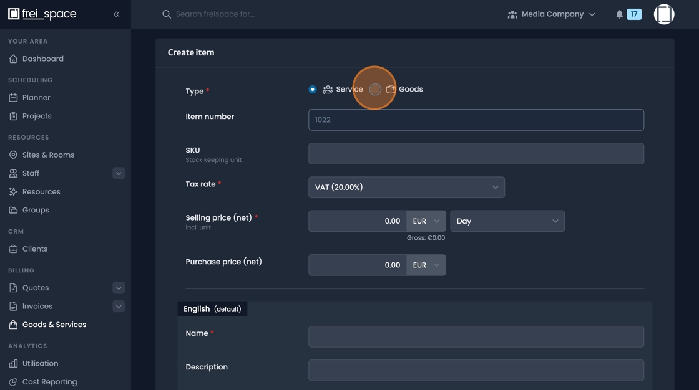Open the Media Company workspace switcher
Screen dimensions: 699x390
click(x=551, y=13)
